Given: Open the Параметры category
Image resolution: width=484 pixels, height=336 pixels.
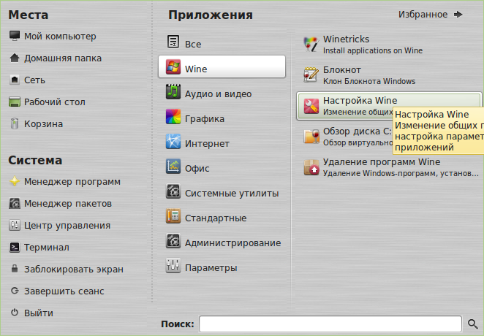Looking at the screenshot, I should click(222, 265).
